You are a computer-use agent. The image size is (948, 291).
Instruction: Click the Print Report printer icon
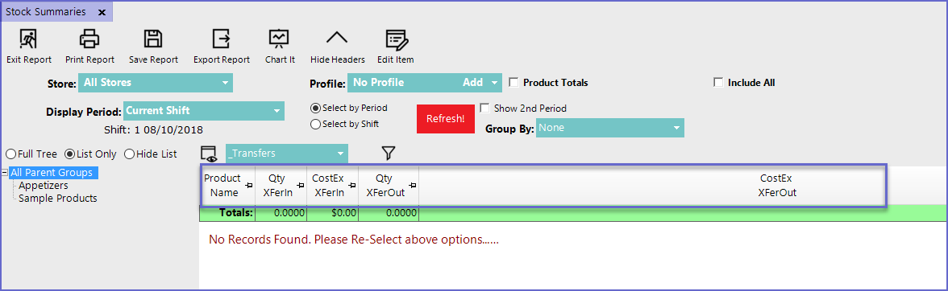point(89,39)
